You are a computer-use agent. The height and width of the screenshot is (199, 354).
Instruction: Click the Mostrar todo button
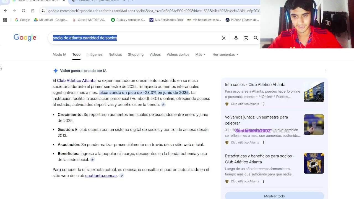(274, 196)
